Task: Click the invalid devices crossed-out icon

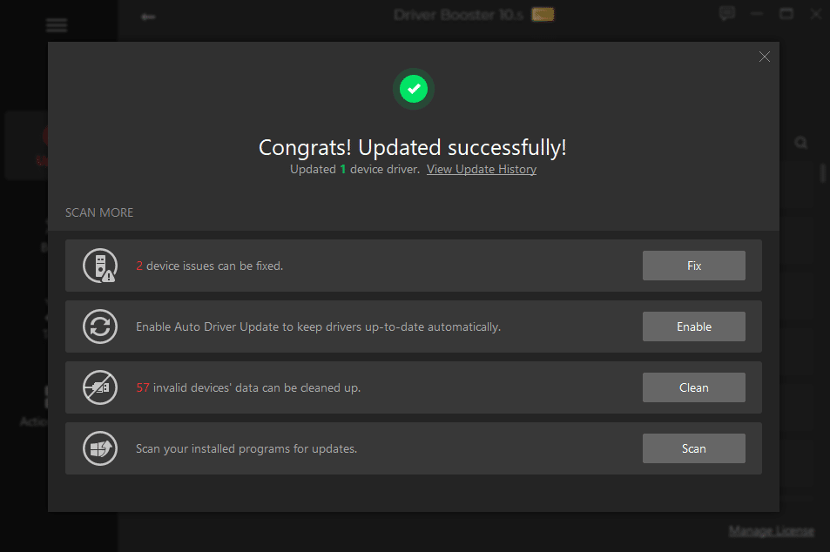Action: pos(100,387)
